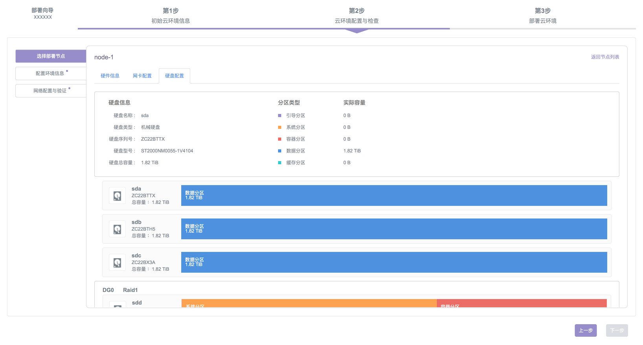Click the purple boot partition legend square
This screenshot has width=643, height=345.
click(x=279, y=116)
